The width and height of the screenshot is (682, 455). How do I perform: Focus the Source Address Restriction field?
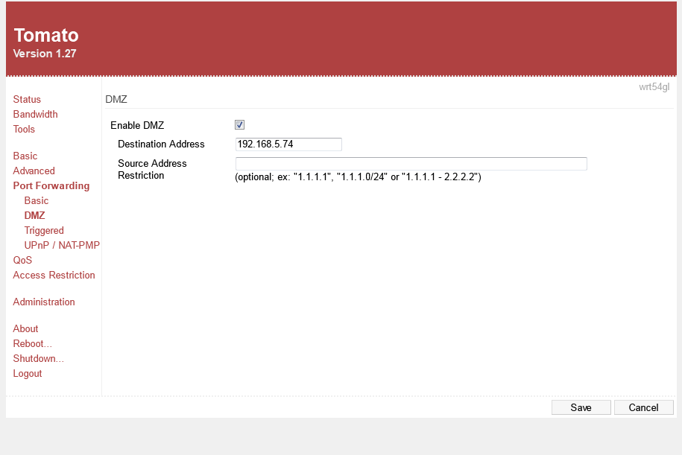coord(411,164)
